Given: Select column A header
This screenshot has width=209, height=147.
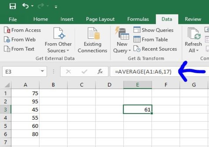Looking at the screenshot, I should pos(25,85).
